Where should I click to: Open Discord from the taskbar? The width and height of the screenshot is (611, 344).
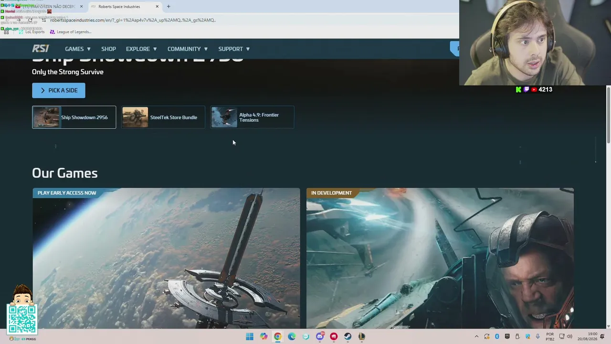tap(320, 337)
